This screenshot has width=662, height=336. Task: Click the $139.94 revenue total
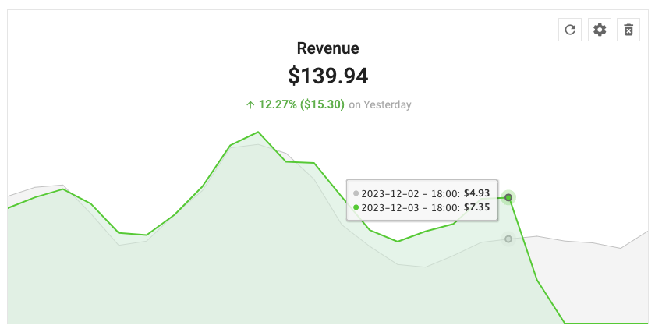(x=328, y=76)
